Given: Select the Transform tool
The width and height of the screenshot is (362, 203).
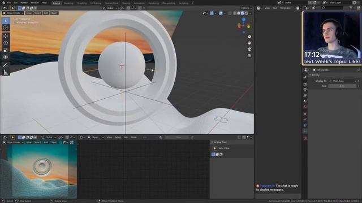Looking at the screenshot, I should coord(6,57).
